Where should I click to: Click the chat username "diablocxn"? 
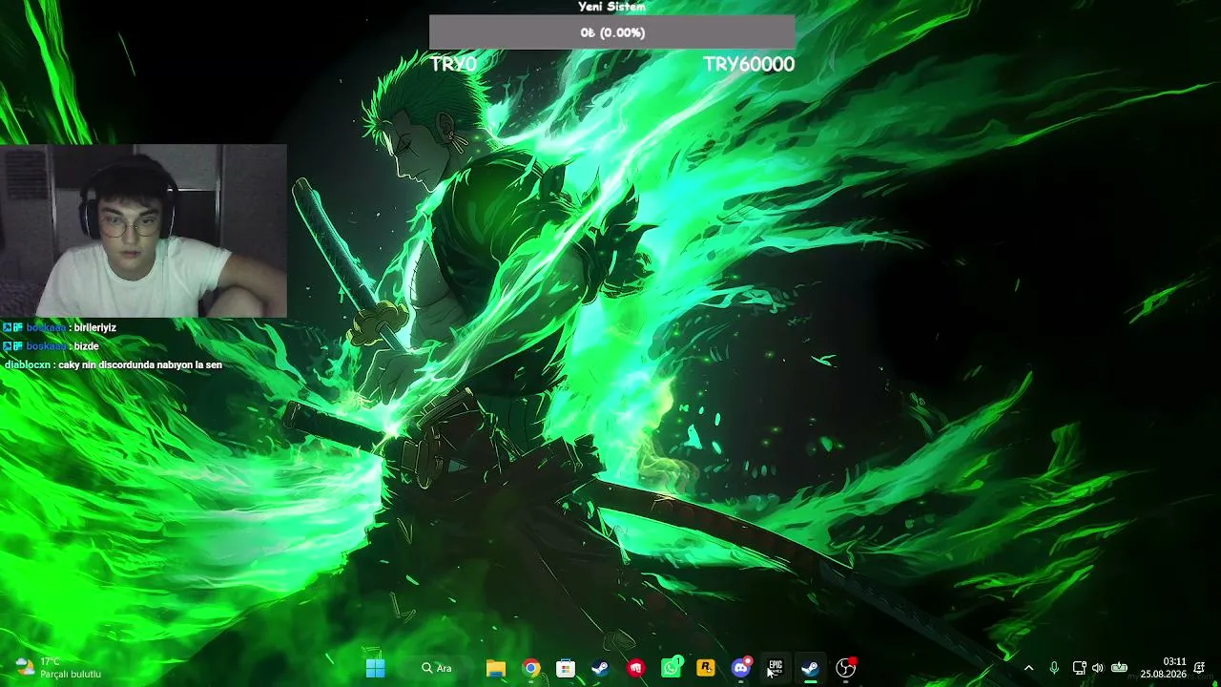[x=28, y=364]
